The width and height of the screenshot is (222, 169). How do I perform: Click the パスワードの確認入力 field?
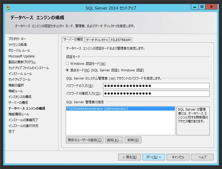pyautogui.click(x=156, y=94)
